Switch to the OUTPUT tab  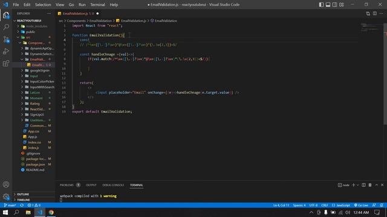pos(91,185)
